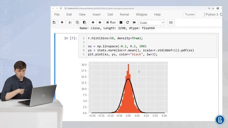The height and width of the screenshot is (128, 228).
Task: Open the File menu
Action: click(57, 15)
